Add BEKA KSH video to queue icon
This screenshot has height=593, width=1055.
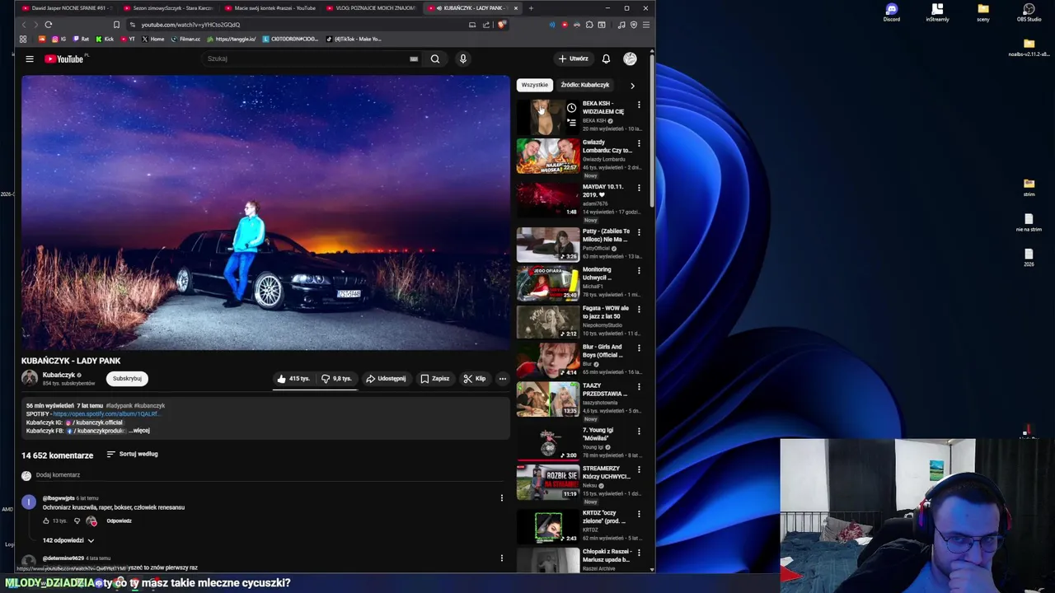[571, 123]
